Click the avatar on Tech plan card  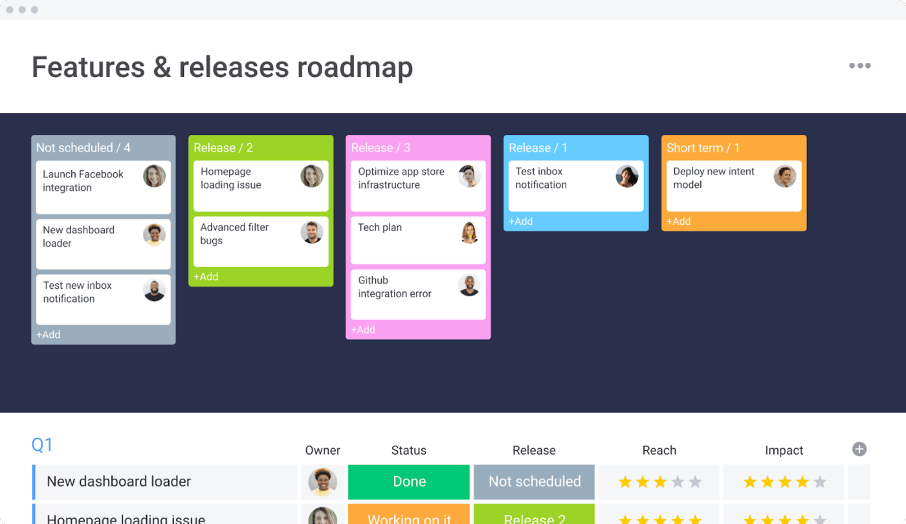click(469, 232)
